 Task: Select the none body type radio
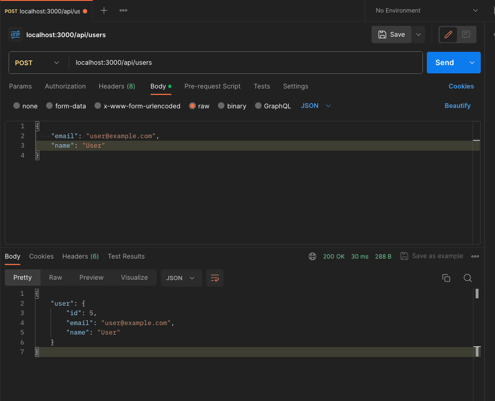point(17,106)
